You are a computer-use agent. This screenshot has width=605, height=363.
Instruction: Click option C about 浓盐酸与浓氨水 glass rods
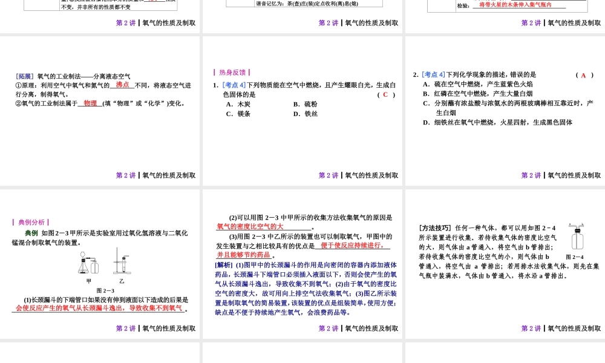[508, 108]
